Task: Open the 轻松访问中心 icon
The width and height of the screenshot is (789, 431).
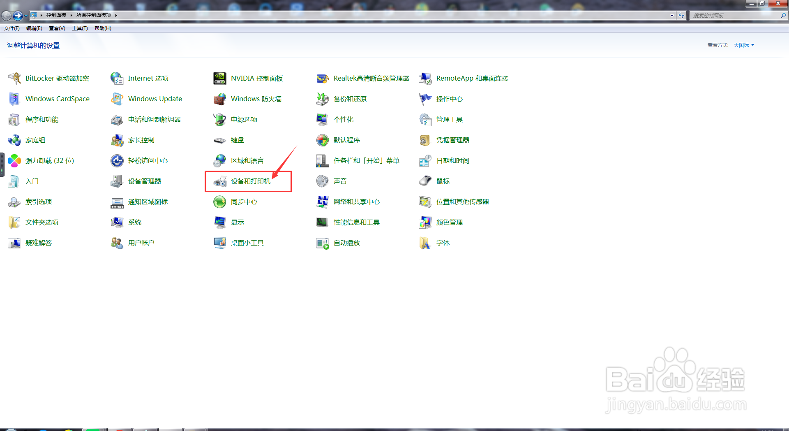Action: tap(117, 160)
